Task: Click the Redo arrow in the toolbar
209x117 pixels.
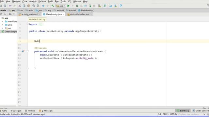Action: (x=14, y=6)
